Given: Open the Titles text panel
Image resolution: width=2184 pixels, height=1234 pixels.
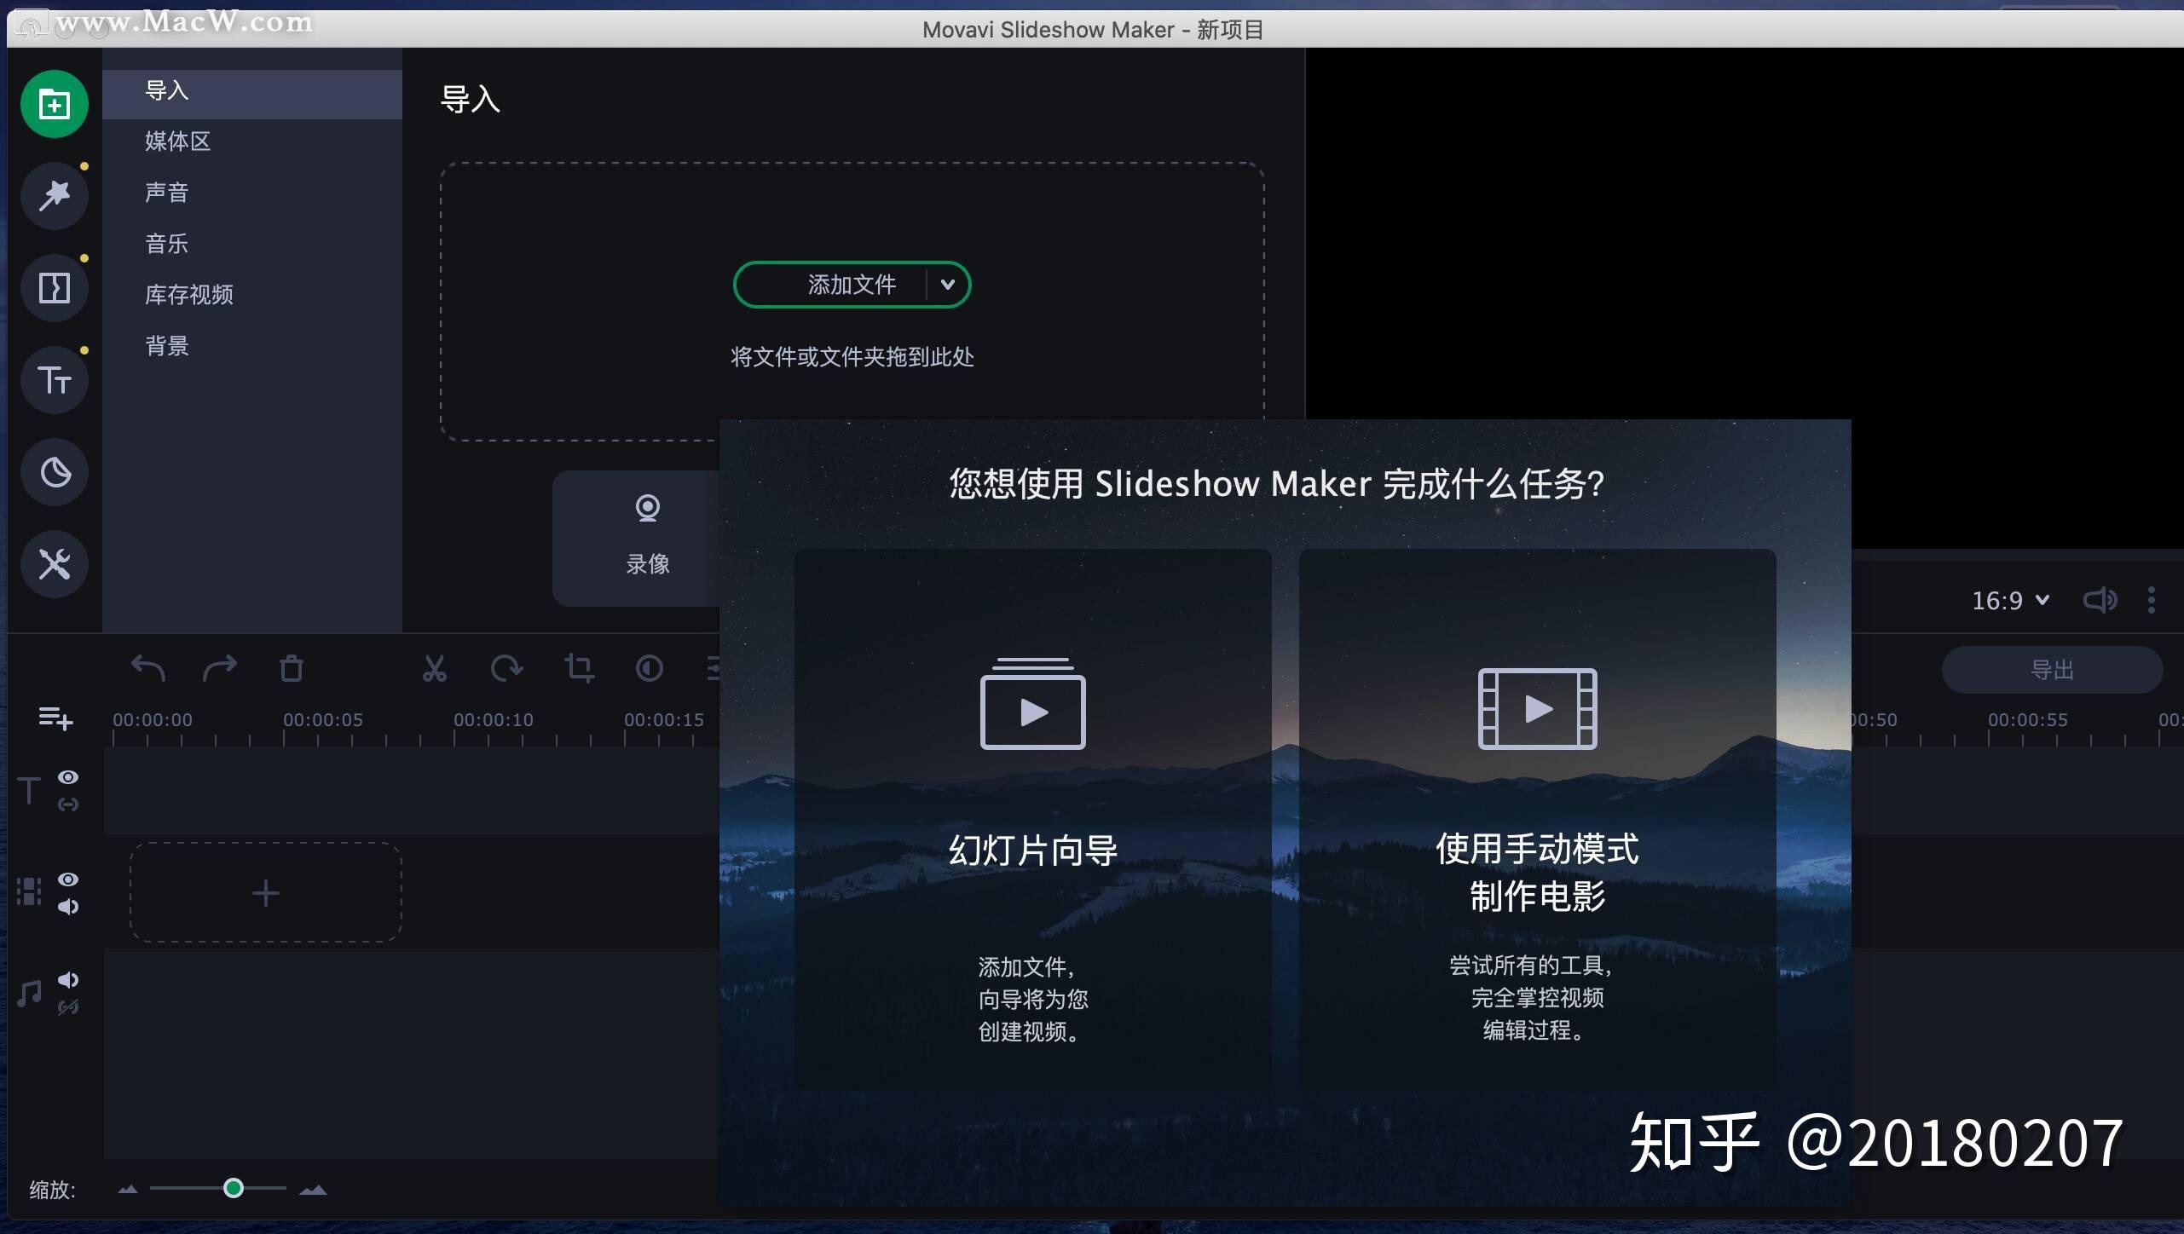Looking at the screenshot, I should (x=55, y=380).
